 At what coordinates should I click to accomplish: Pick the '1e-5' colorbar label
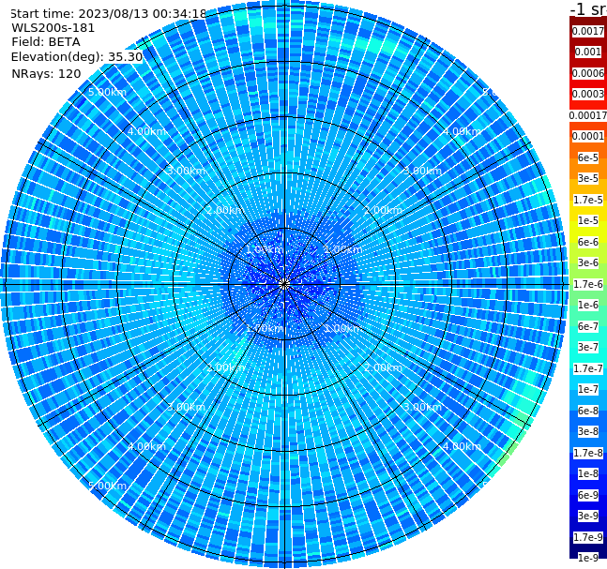588,220
